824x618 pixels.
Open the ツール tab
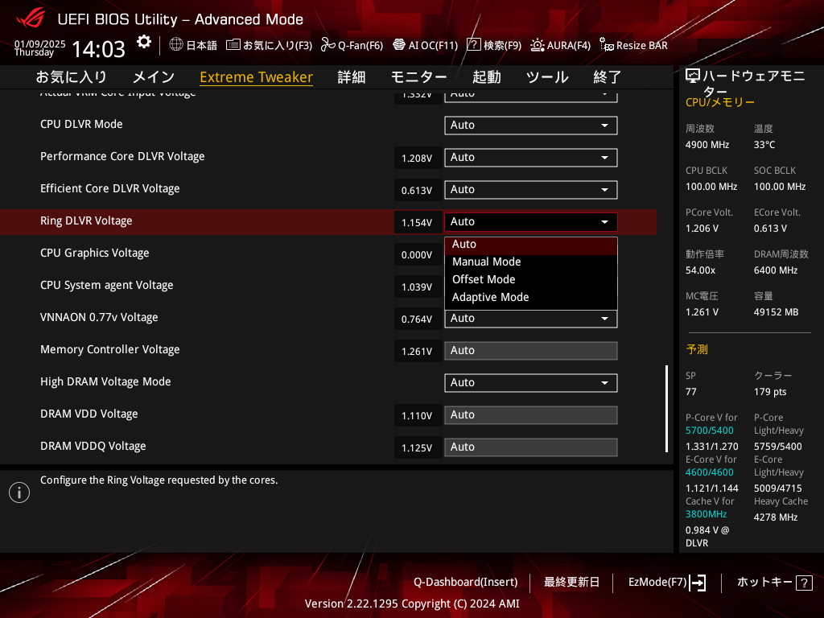[547, 77]
